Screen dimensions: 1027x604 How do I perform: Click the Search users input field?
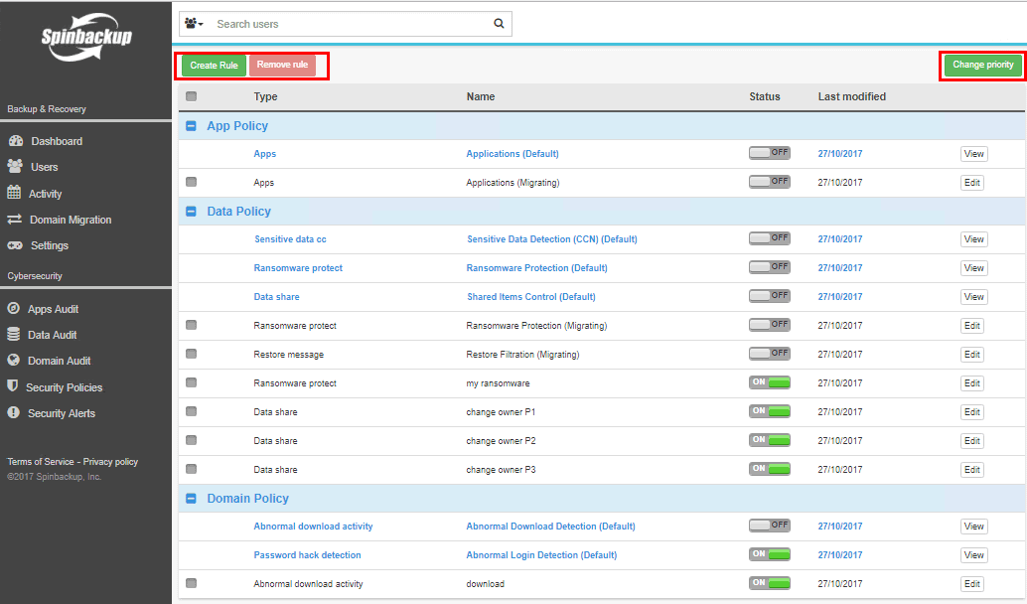(351, 24)
